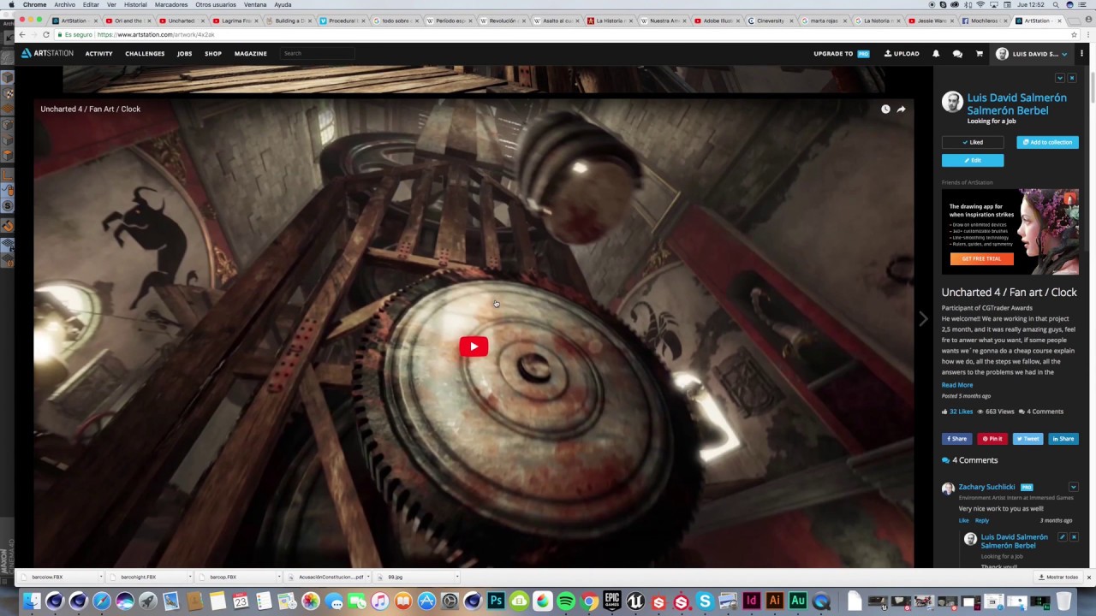Like Zachary Suchlicki's comment
The width and height of the screenshot is (1096, 616).
(x=963, y=520)
